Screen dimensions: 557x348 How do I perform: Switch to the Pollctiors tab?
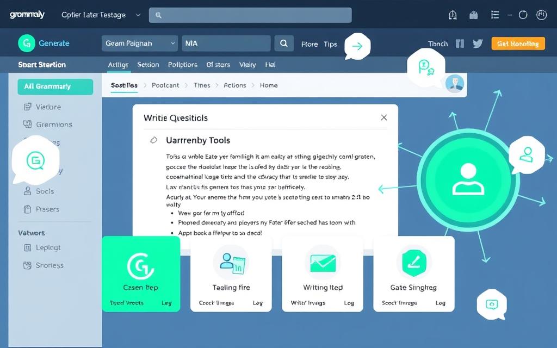tap(183, 65)
